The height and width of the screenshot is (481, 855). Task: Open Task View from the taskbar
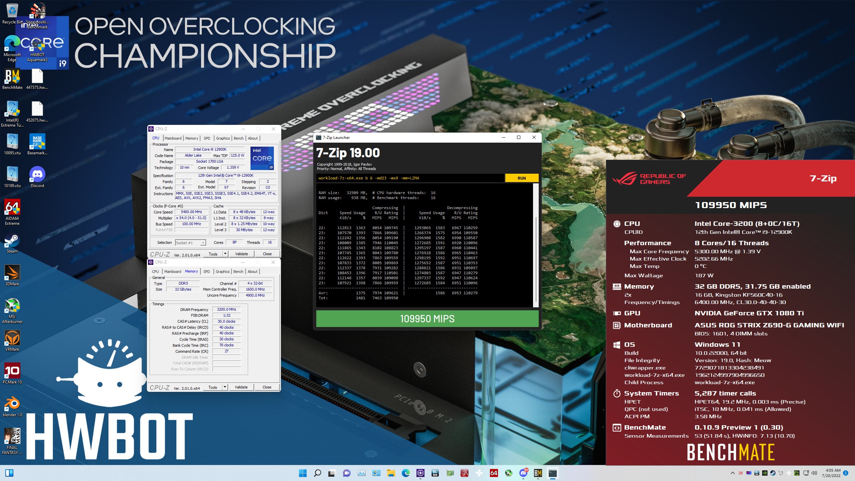coord(332,473)
